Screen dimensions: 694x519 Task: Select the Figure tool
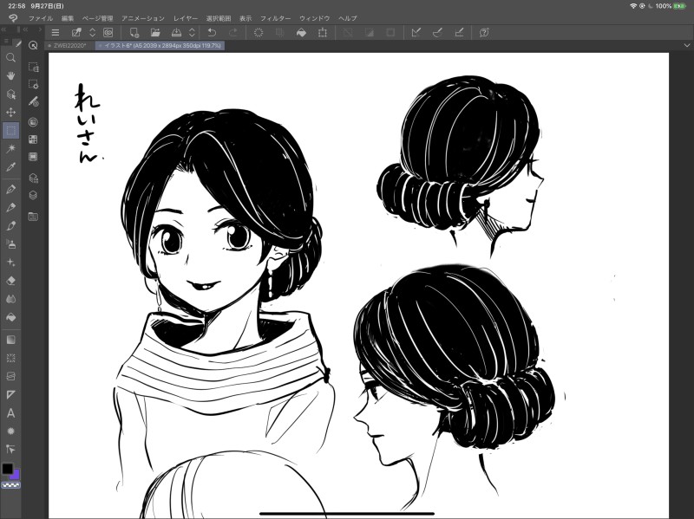[x=10, y=358]
